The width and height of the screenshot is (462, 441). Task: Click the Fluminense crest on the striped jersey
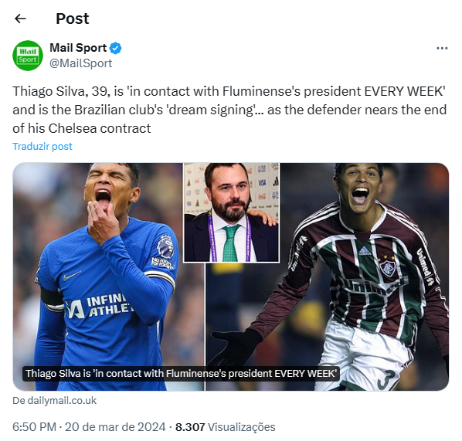pyautogui.click(x=388, y=267)
